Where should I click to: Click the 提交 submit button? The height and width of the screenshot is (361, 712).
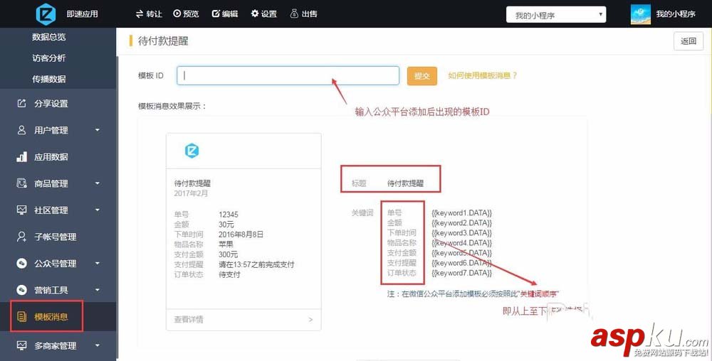coord(422,75)
